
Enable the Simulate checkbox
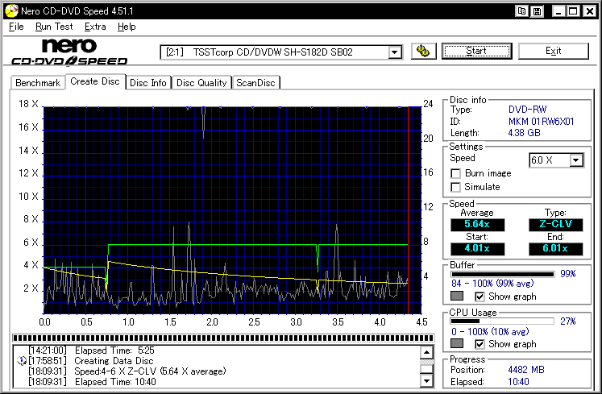(455, 187)
